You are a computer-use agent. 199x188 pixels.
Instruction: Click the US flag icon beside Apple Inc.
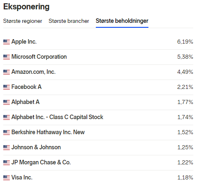coord(7,42)
